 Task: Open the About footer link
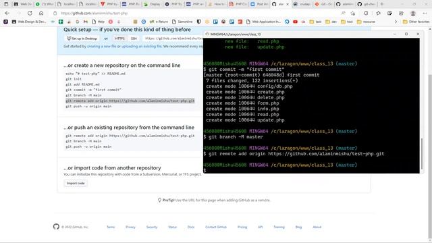pos(317,227)
